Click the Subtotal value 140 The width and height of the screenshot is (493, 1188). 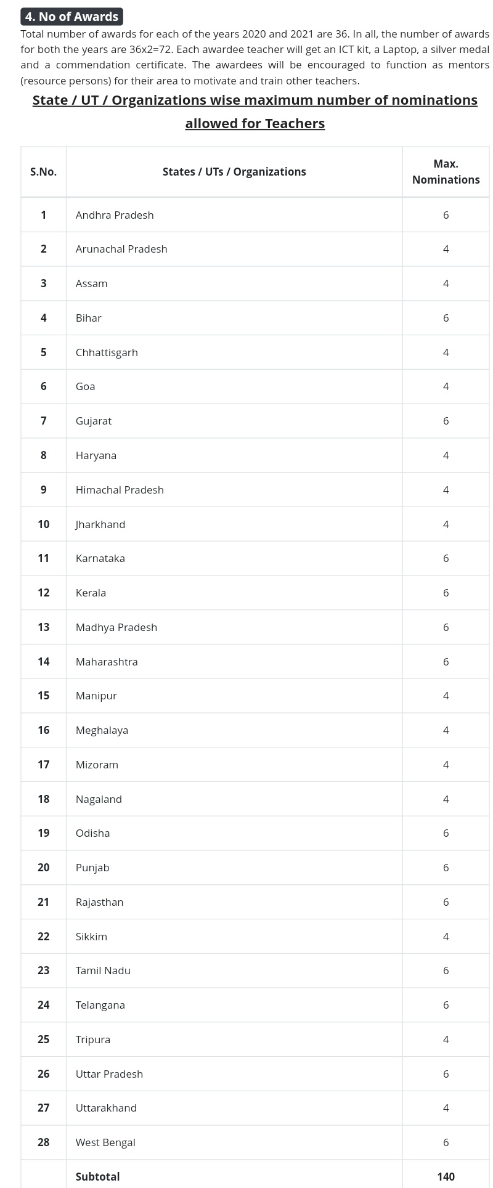446,1177
